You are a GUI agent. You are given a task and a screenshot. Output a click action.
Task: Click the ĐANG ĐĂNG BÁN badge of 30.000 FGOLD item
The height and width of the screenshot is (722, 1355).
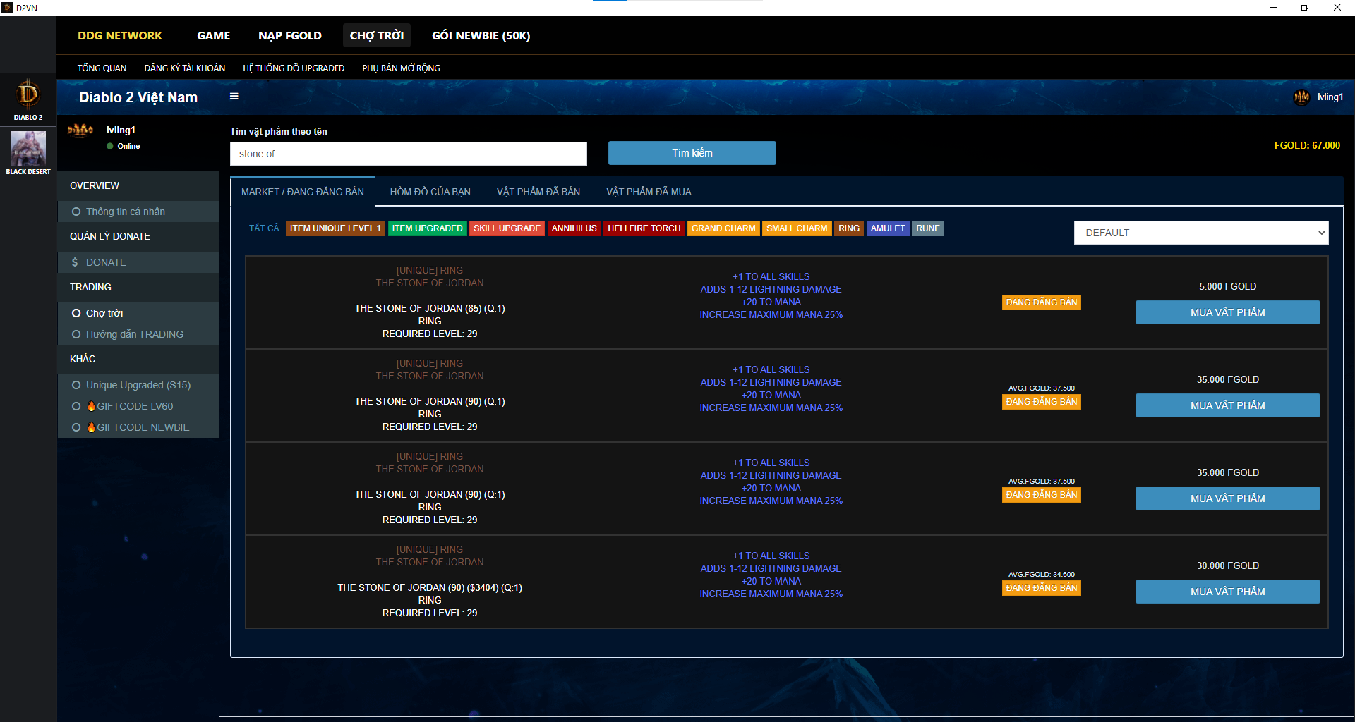[x=1042, y=588]
